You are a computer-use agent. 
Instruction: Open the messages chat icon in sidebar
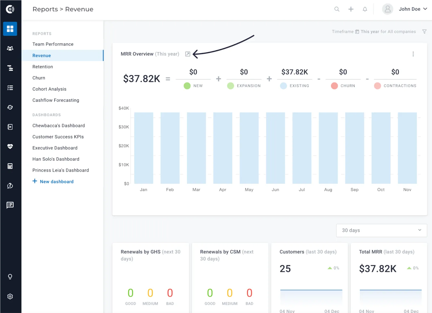coord(10,205)
